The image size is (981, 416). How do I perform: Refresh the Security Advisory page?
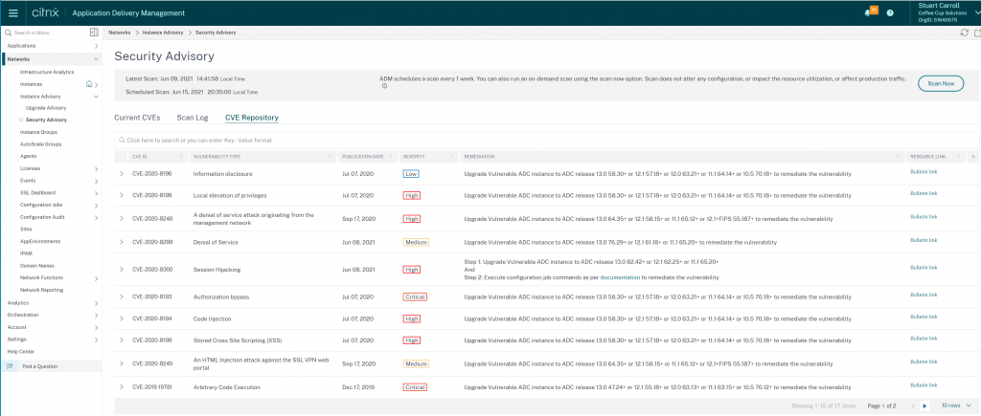pyautogui.click(x=964, y=33)
